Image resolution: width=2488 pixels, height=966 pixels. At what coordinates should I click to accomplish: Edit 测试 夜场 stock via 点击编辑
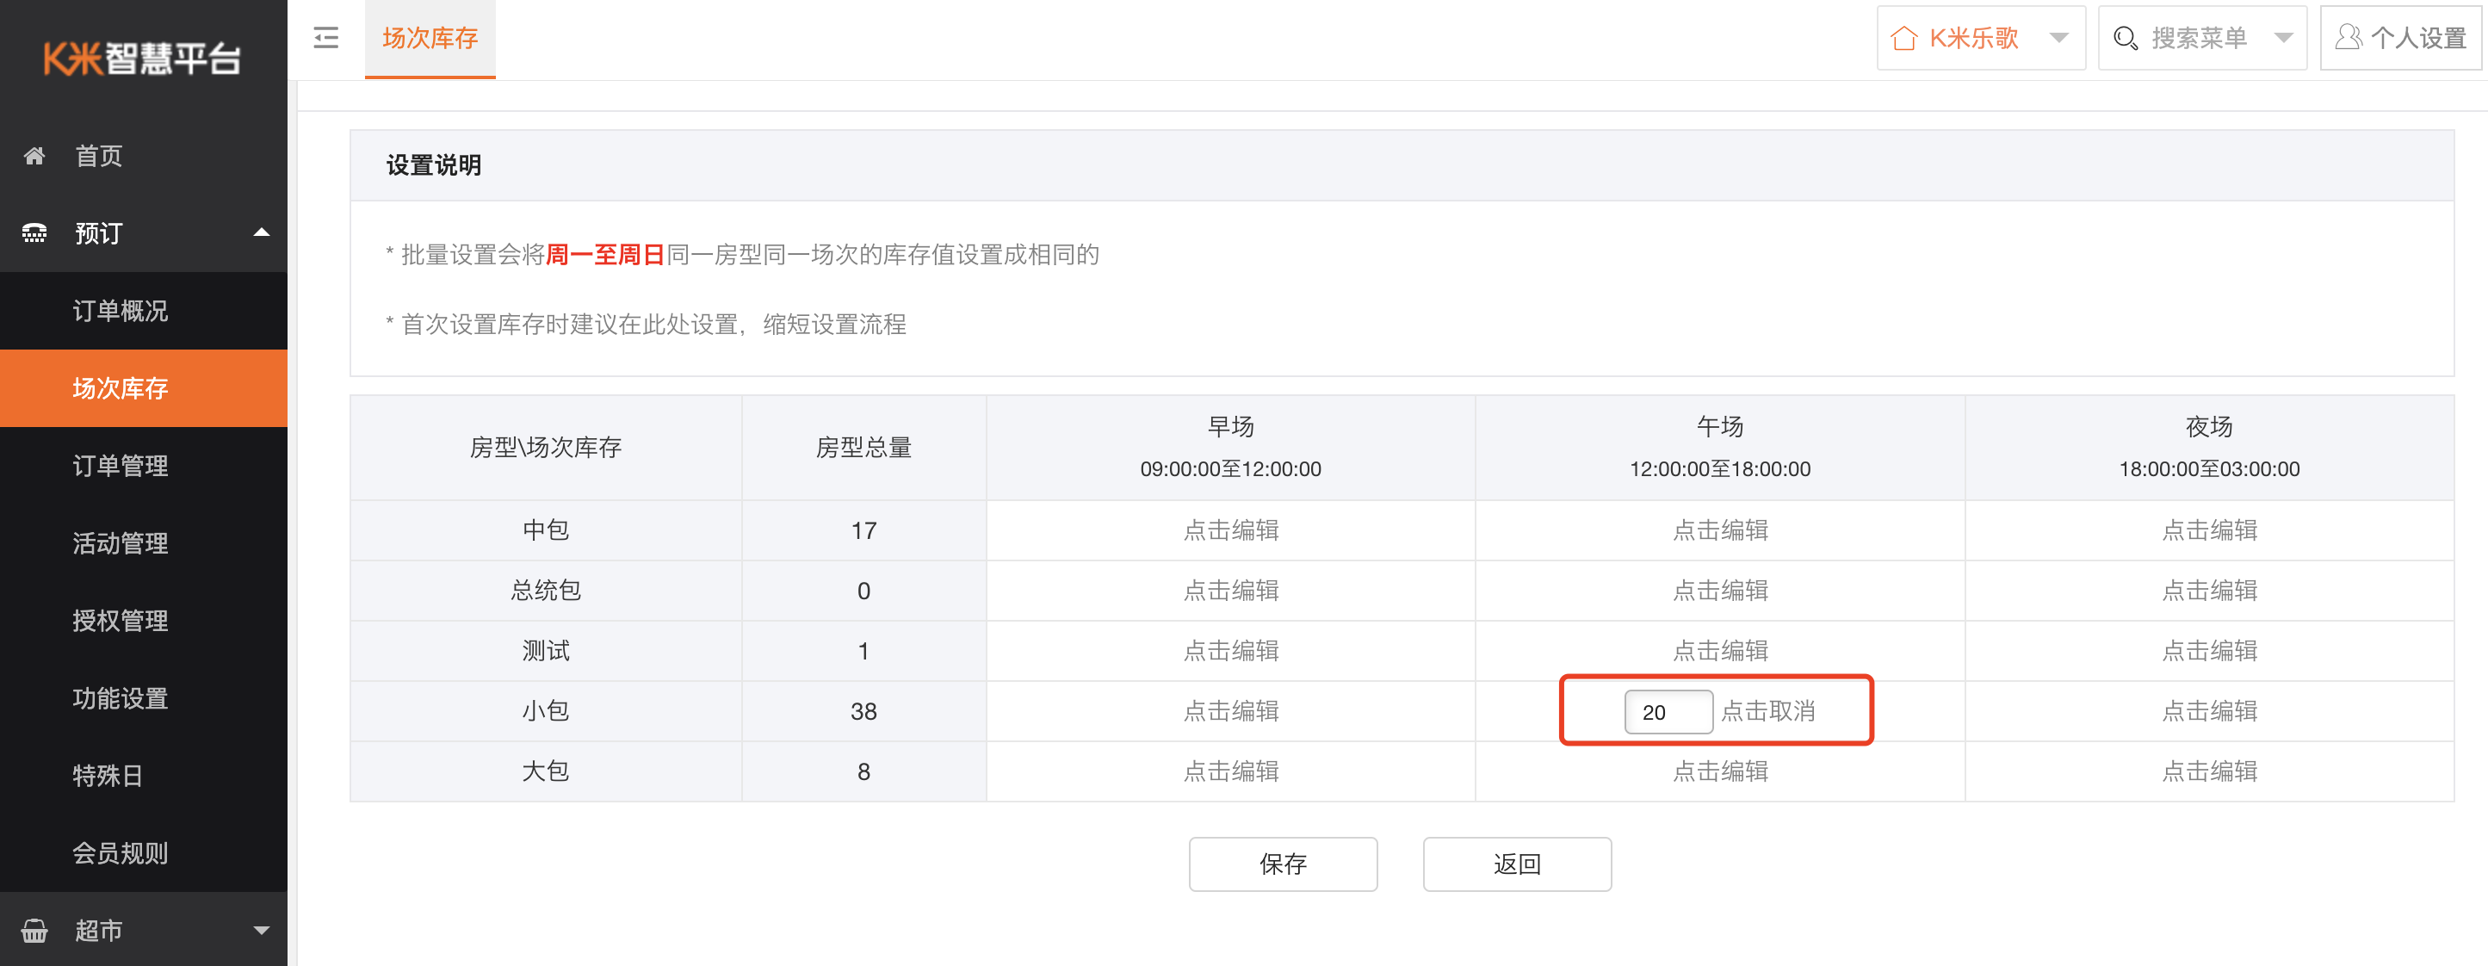(2209, 651)
